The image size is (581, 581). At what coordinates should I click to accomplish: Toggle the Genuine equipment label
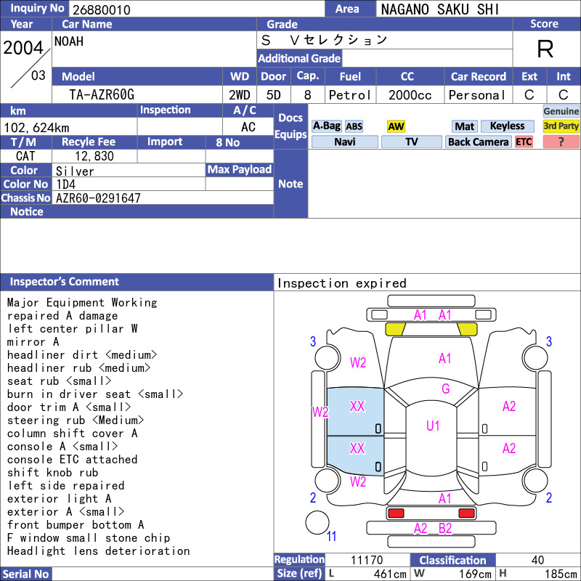click(561, 111)
